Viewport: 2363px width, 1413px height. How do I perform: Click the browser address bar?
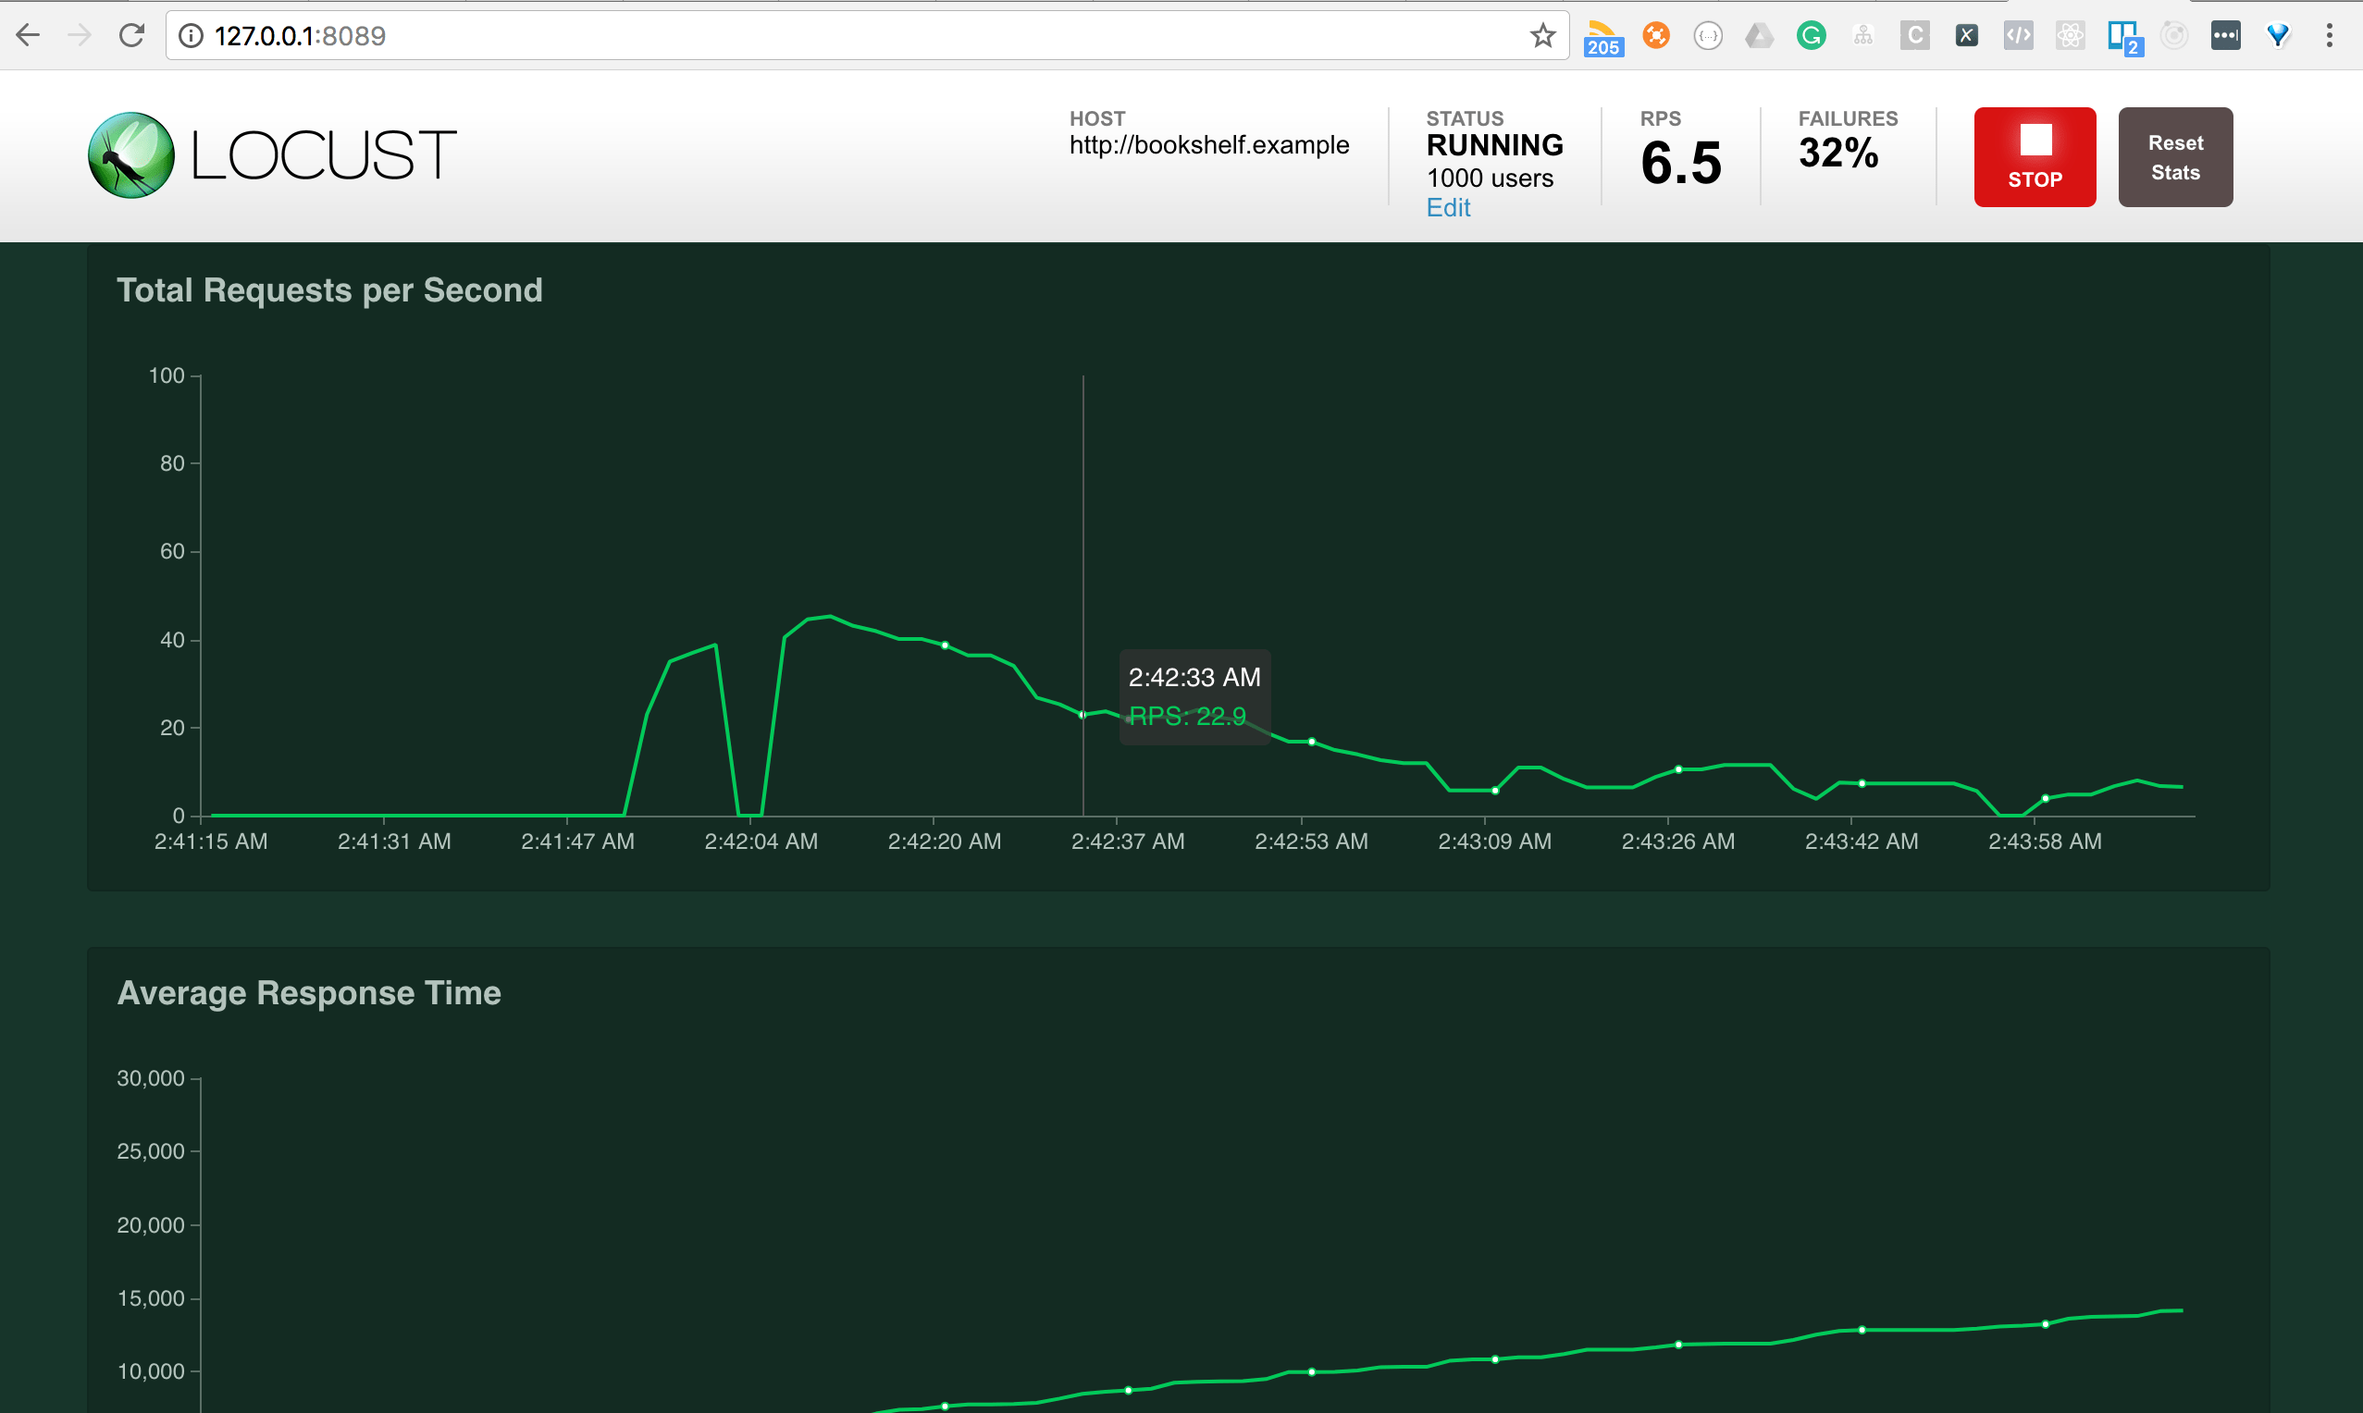click(x=667, y=36)
